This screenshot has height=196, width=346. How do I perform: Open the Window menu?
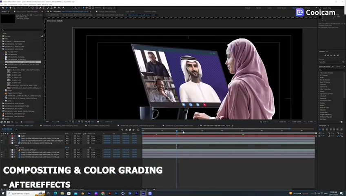(x=45, y=4)
